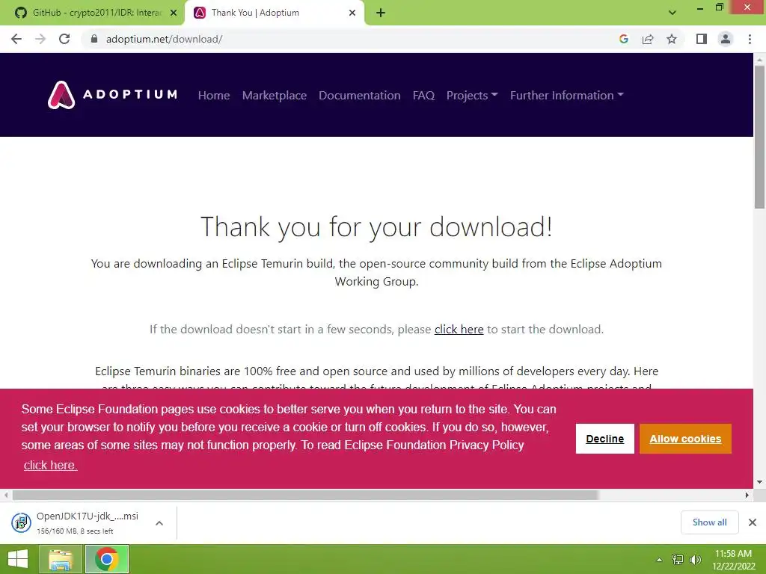Image resolution: width=766 pixels, height=574 pixels.
Task: Switch to the GitHub crypto2011/IDR tab
Action: click(x=92, y=13)
